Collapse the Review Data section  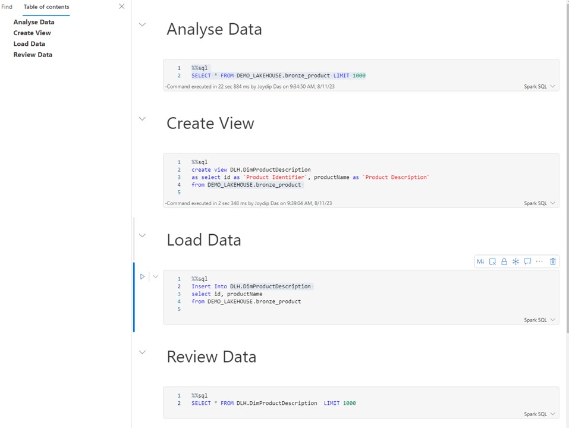[142, 352]
